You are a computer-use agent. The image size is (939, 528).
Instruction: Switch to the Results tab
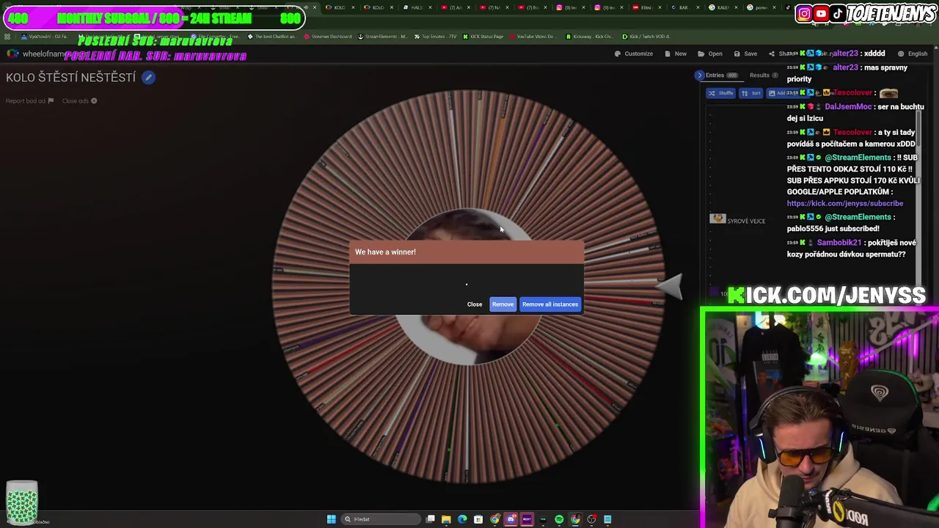click(x=764, y=75)
